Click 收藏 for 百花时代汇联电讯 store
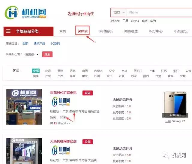 (88, 93)
